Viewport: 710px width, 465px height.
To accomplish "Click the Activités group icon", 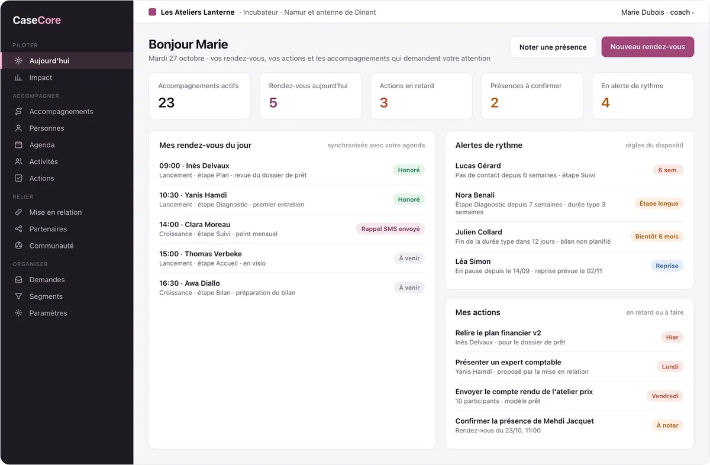I will (18, 162).
